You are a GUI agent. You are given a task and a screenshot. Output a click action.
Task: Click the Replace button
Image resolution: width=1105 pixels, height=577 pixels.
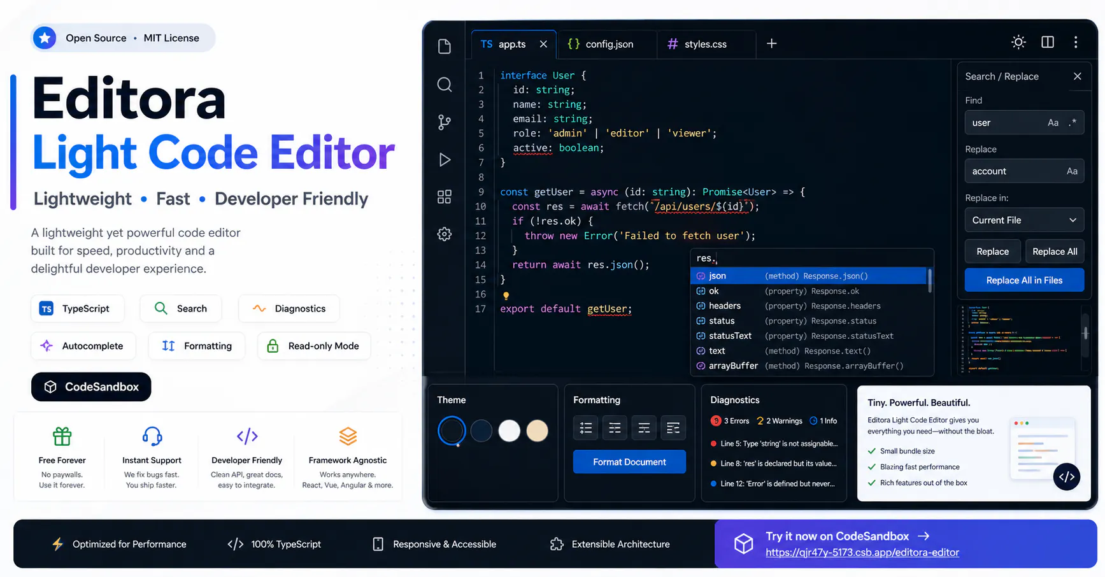tap(992, 252)
